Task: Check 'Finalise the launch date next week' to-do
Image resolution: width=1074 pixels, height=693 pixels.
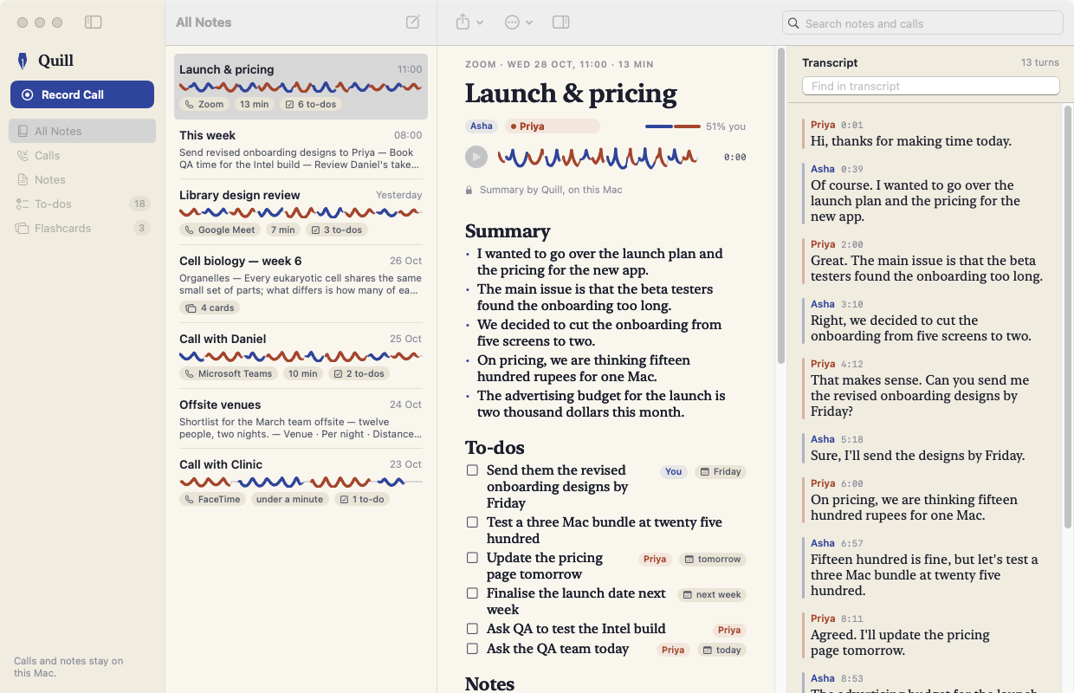Action: 472,593
